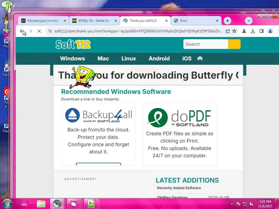The image size is (279, 209).
Task: Click the doPDF description text
Action: (180, 145)
